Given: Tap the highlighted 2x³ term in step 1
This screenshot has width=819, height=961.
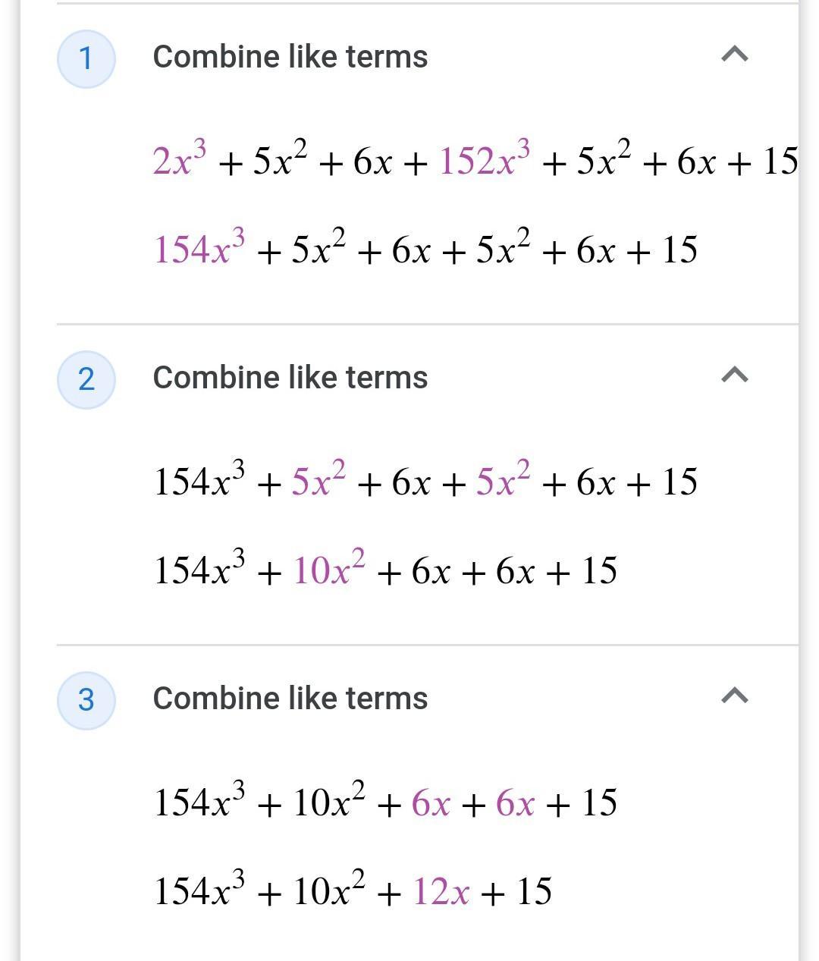Looking at the screenshot, I should tap(180, 159).
